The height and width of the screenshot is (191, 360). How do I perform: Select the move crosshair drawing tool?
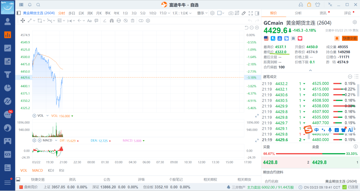coord(23,21)
